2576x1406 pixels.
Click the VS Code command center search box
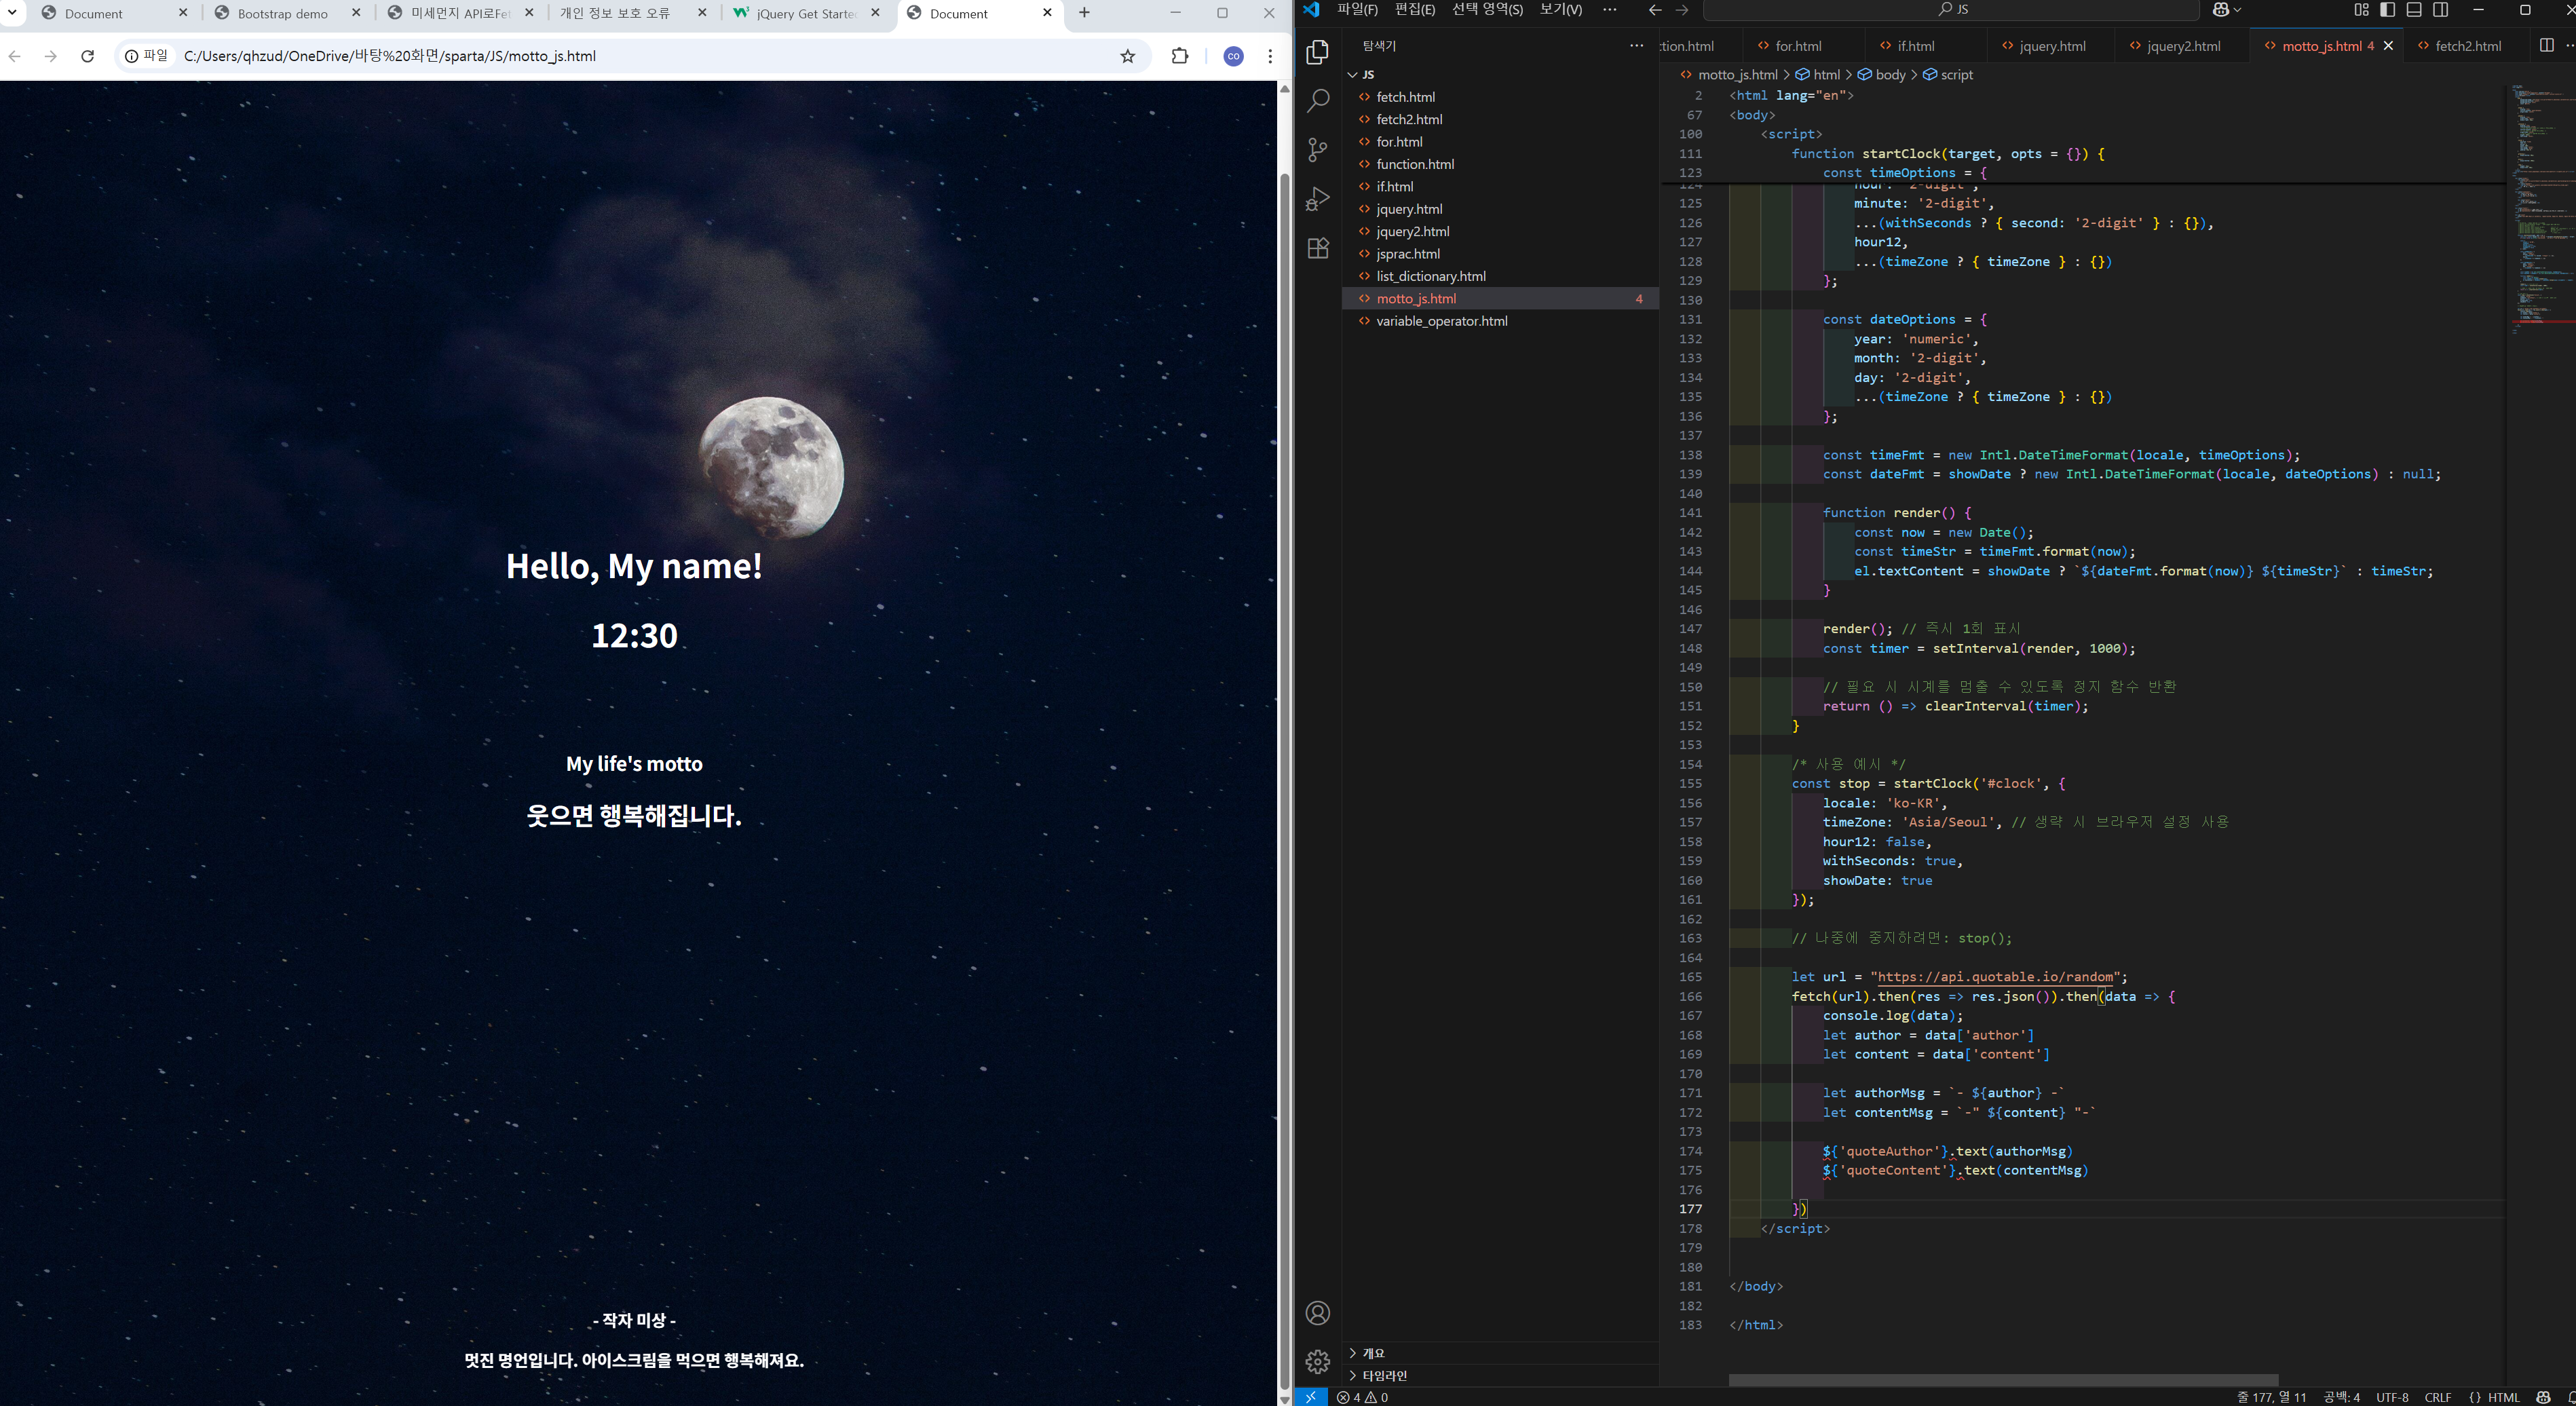click(x=1951, y=10)
